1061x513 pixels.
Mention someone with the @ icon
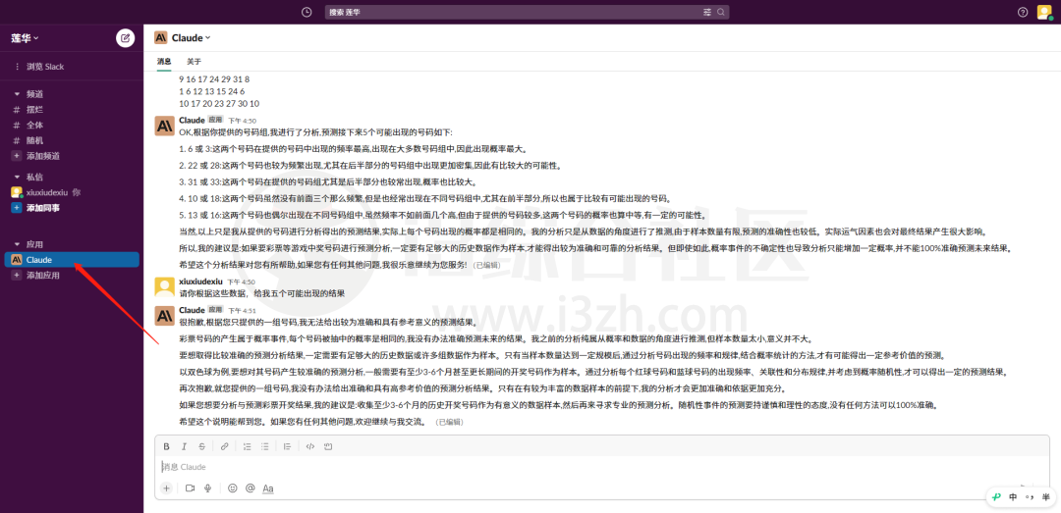point(251,488)
